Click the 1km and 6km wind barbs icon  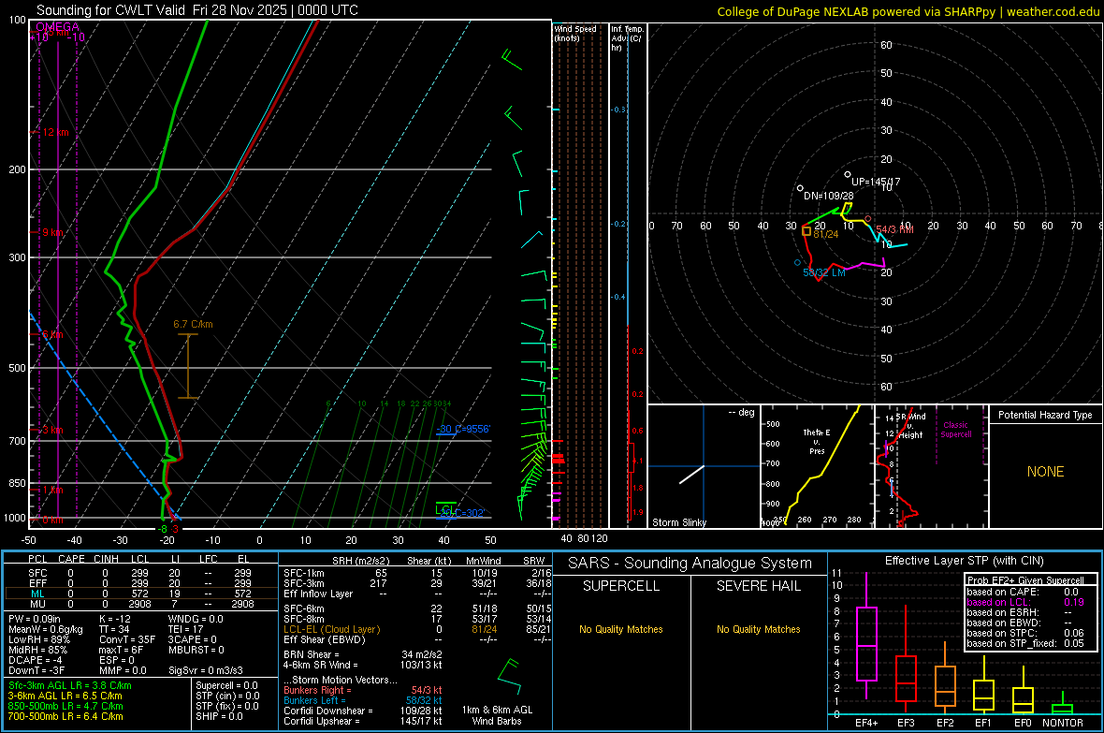pos(509,678)
